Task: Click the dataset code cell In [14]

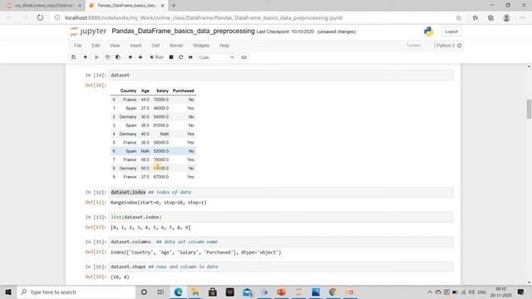Action: coord(281,76)
